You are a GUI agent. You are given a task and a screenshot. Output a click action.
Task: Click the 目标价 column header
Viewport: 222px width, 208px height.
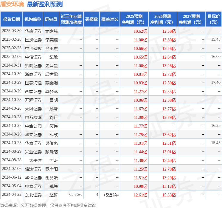(x=214, y=19)
